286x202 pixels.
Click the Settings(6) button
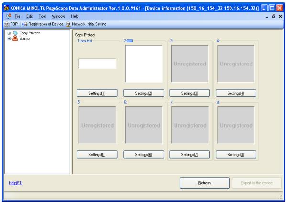[x=143, y=154]
